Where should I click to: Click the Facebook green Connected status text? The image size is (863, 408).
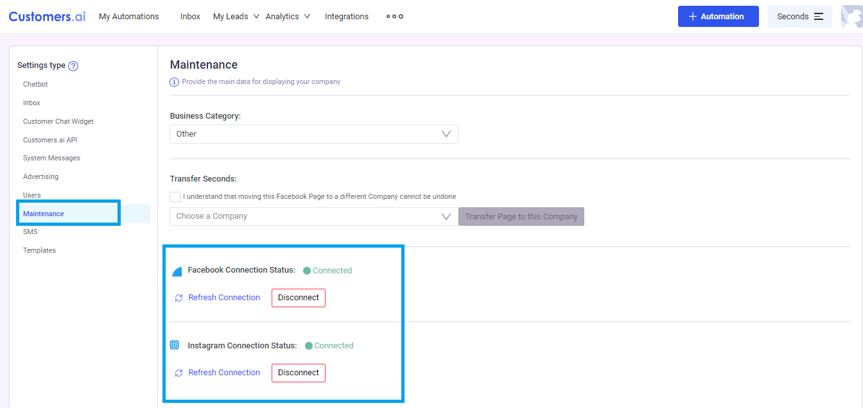coord(332,271)
